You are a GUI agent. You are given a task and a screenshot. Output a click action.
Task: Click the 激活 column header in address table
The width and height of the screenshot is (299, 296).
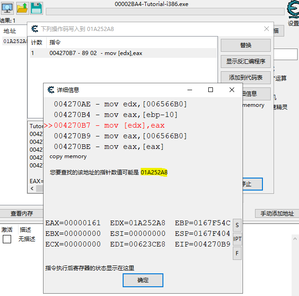7,230
